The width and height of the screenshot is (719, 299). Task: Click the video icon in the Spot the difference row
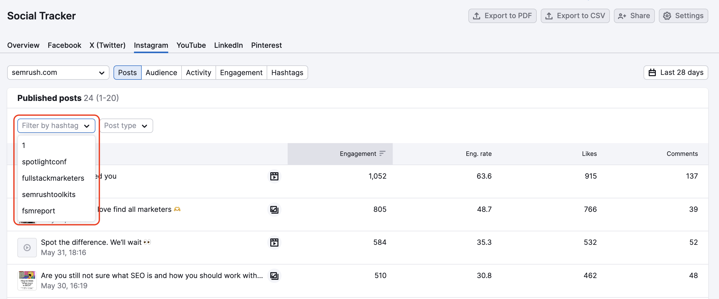pos(274,242)
